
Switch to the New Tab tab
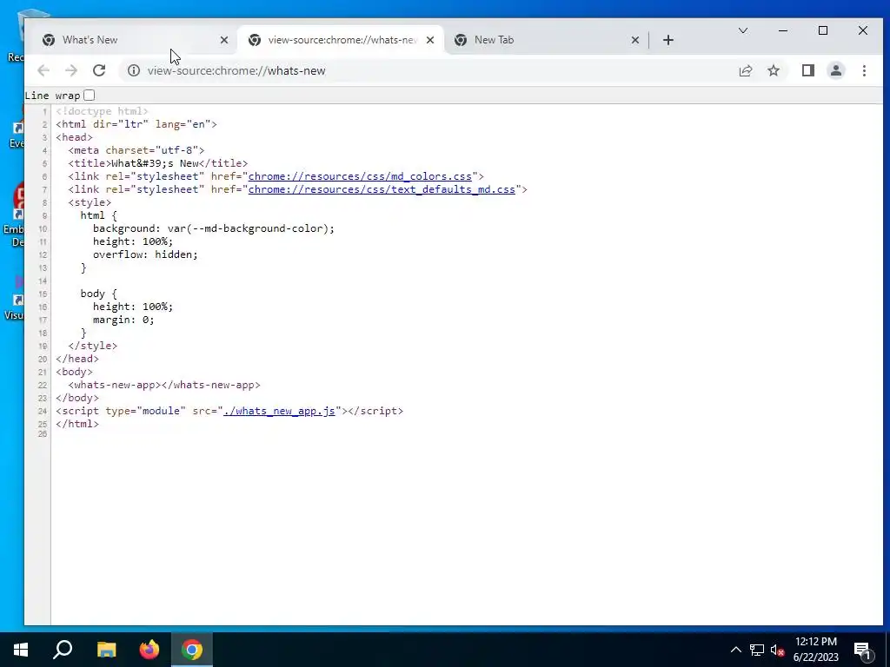[546, 40]
